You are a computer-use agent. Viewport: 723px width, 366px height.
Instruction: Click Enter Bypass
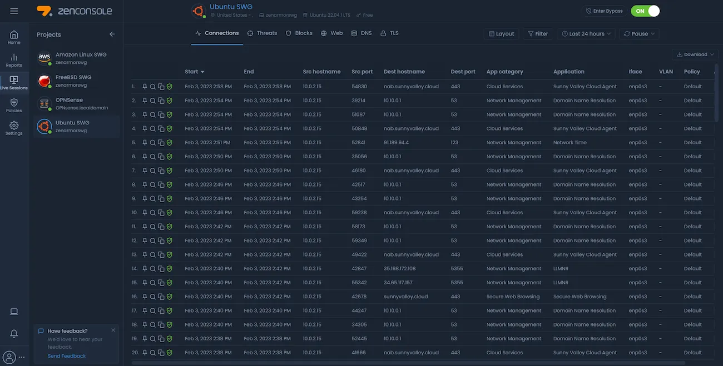603,11
